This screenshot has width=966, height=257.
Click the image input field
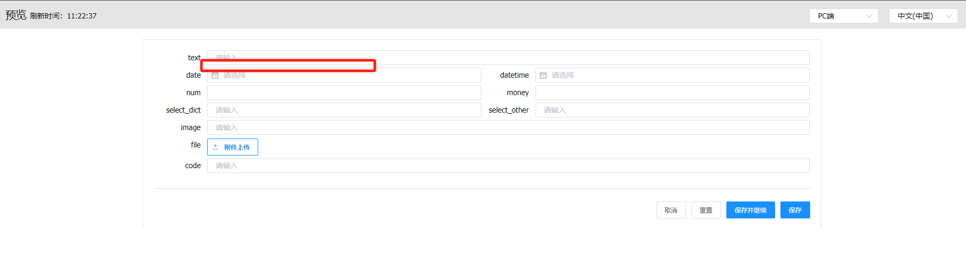(507, 127)
